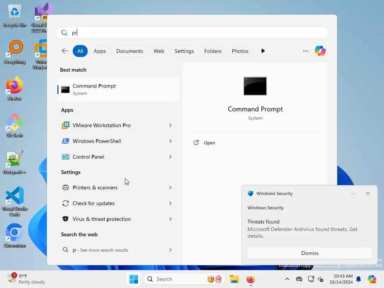This screenshot has width=384, height=288.
Task: Open notification options ellipsis in Windows Security
Action: (352, 193)
